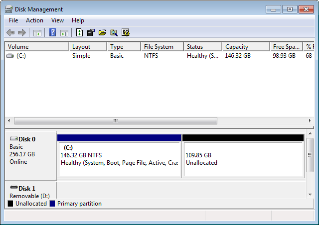This screenshot has height=225, width=319.
Task: Click the 146.32 GB capacity cell
Action: pyautogui.click(x=238, y=55)
